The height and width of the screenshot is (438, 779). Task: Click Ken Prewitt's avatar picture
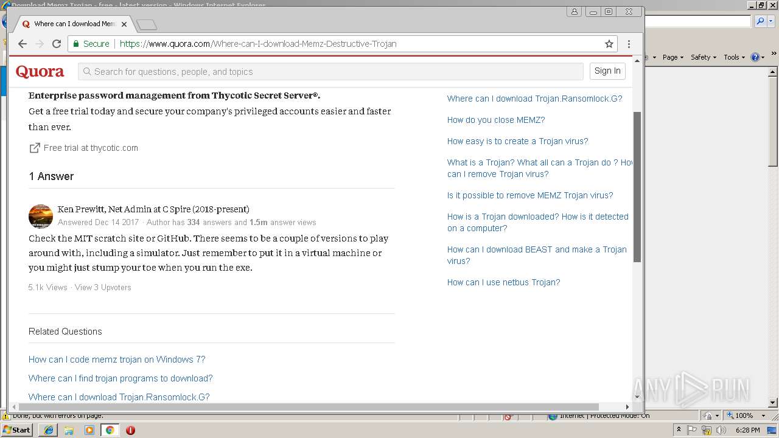(41, 216)
